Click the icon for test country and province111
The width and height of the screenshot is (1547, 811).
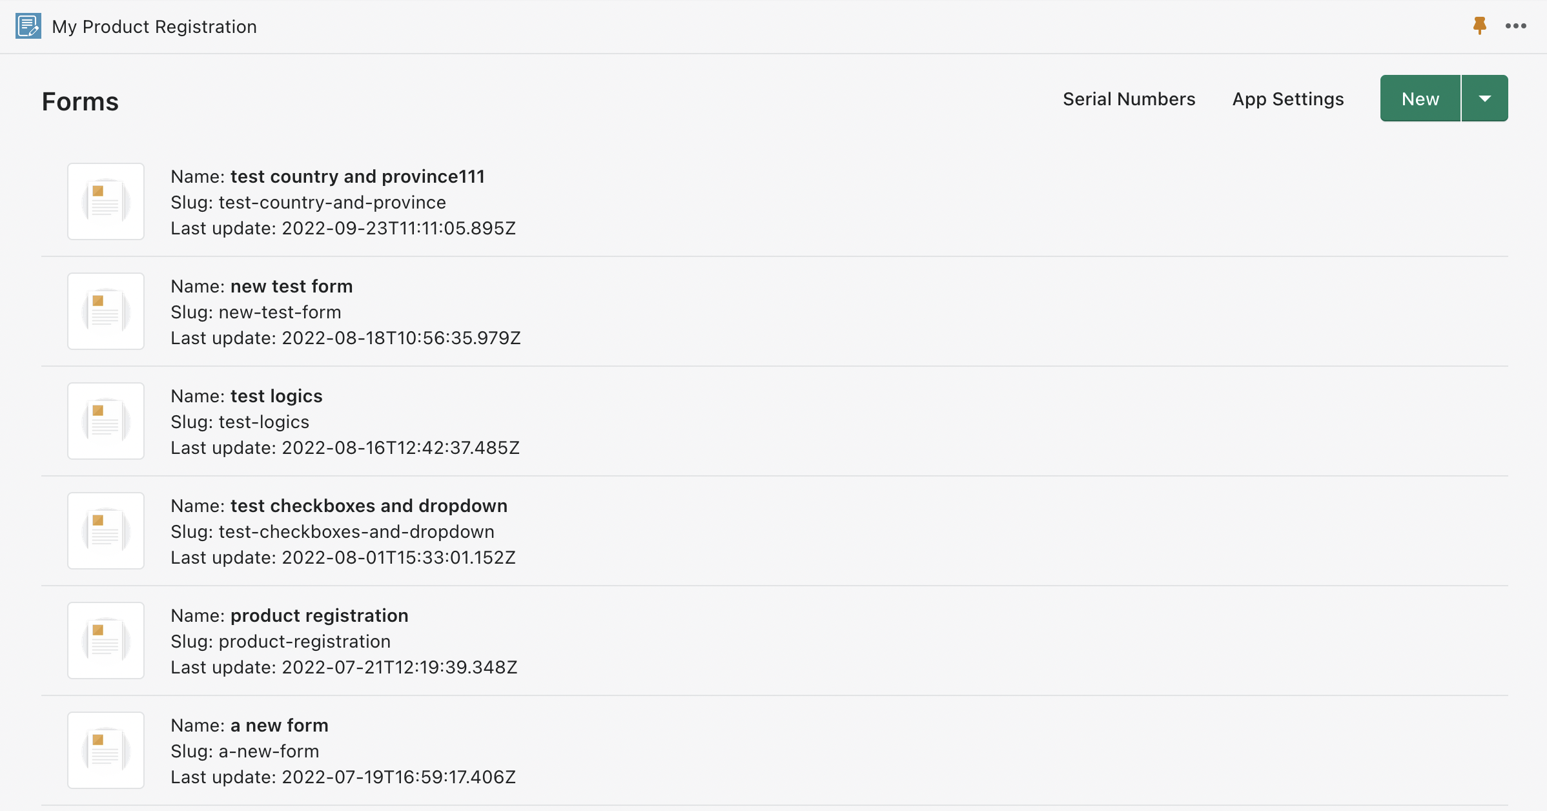106,201
